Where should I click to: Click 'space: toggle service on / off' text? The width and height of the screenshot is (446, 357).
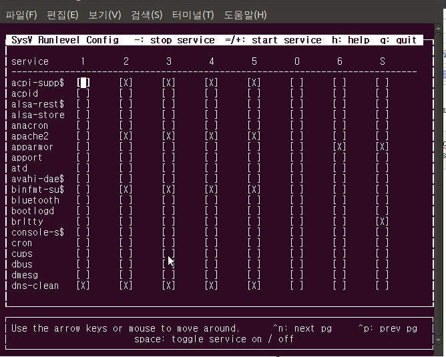pyautogui.click(x=214, y=339)
